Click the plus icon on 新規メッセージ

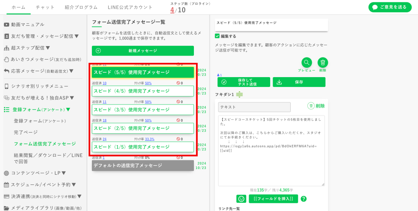coord(98,51)
